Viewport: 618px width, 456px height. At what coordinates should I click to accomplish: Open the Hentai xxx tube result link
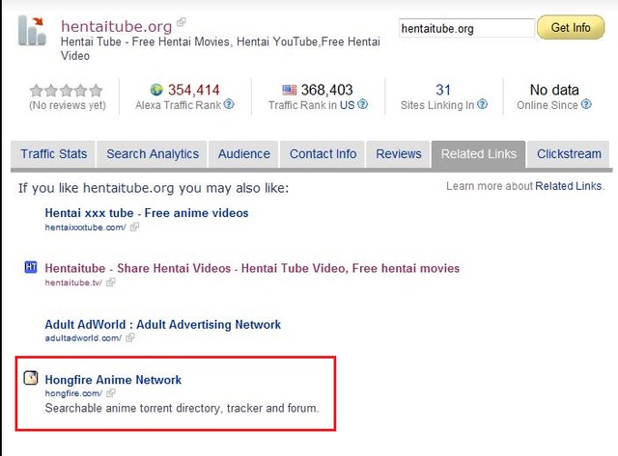coord(147,213)
